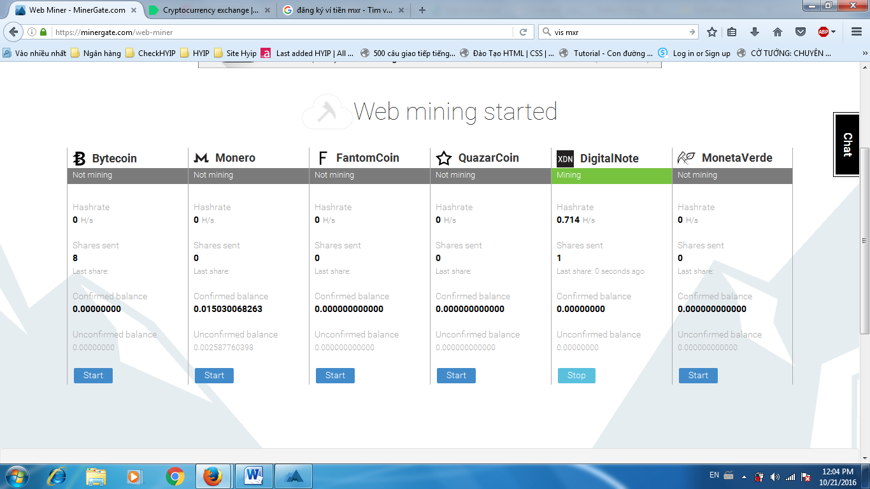Click the DigitalNote hashrate value 0.714

(568, 220)
